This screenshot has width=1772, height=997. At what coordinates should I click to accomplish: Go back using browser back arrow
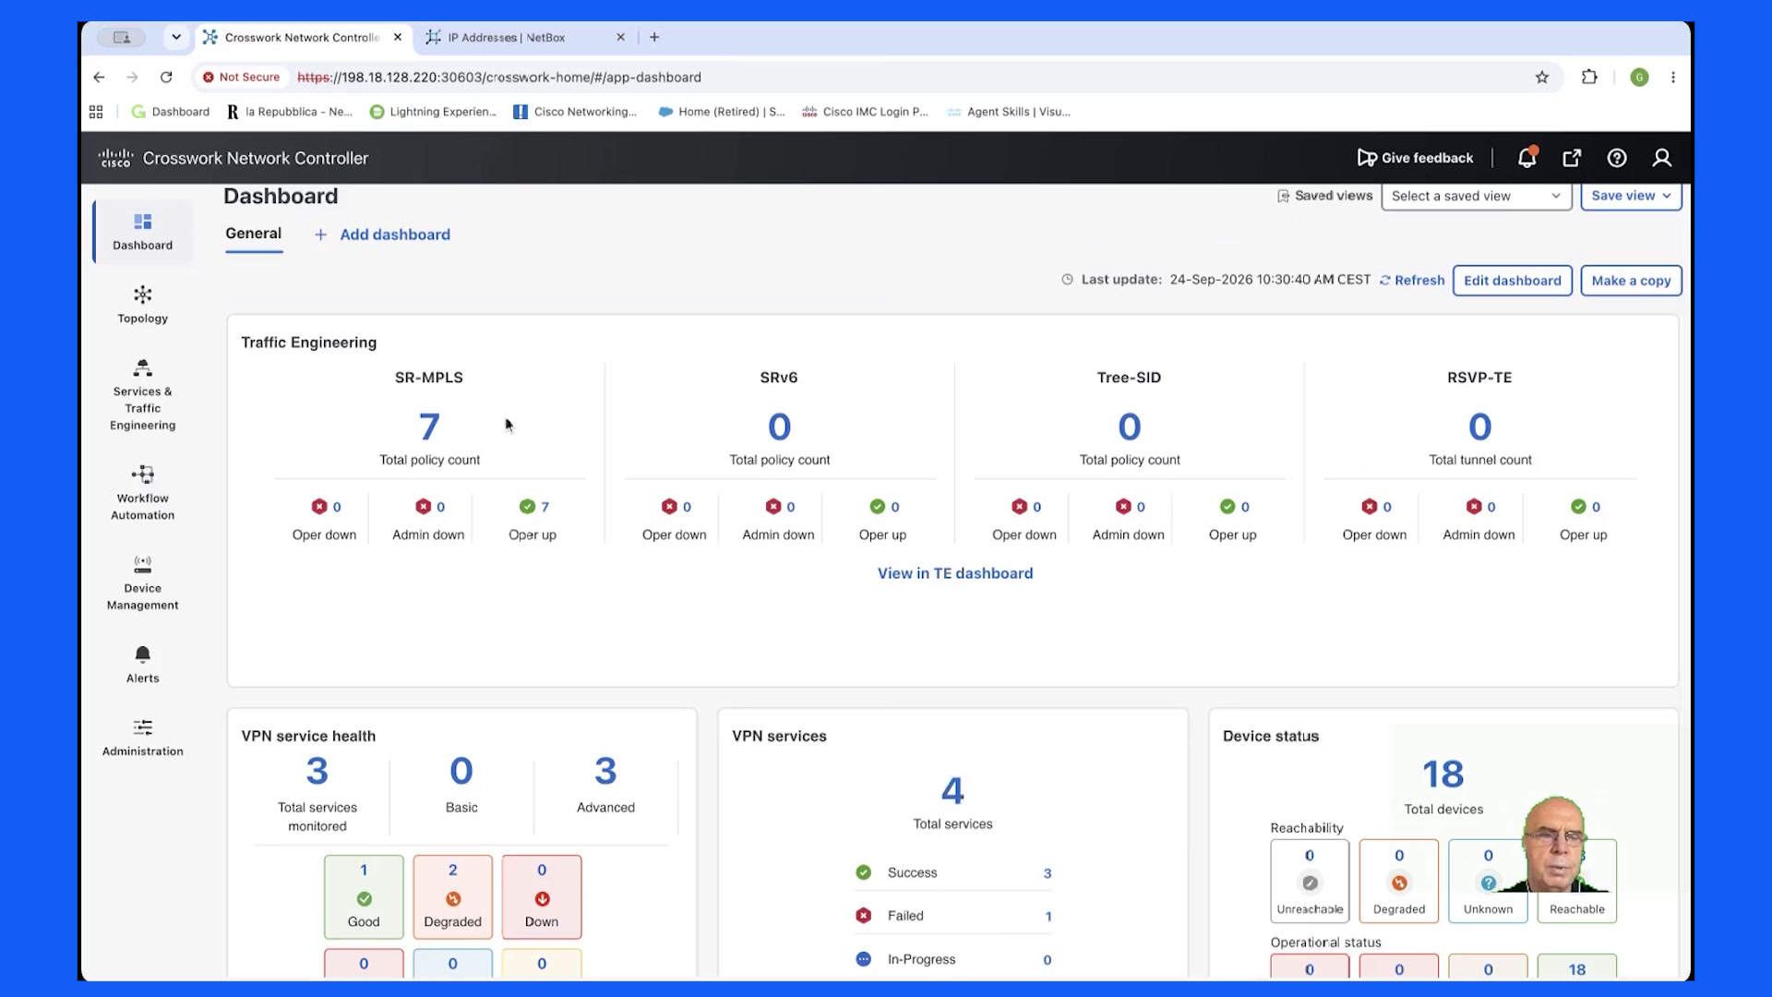(x=99, y=78)
